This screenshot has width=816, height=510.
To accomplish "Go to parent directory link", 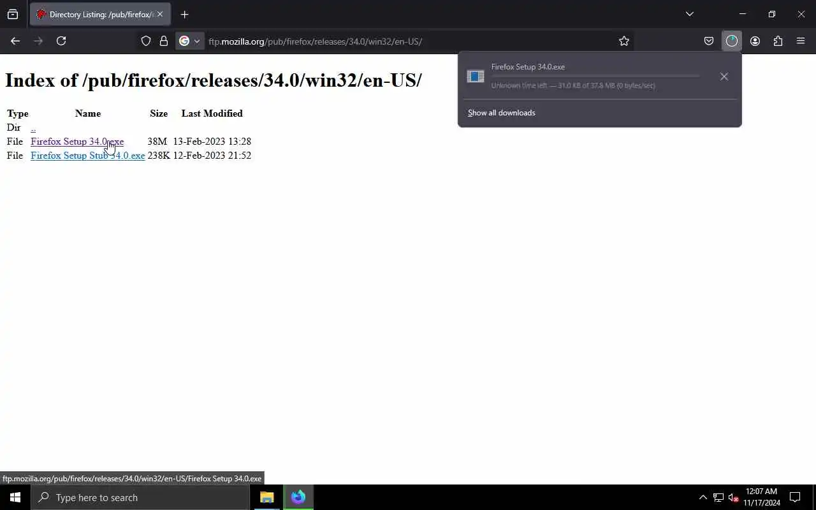I will [33, 127].
